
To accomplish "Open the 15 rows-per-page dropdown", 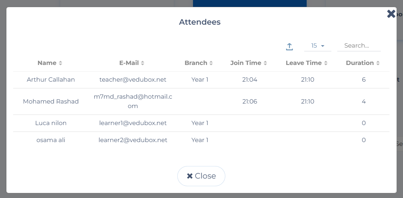I will (x=317, y=46).
